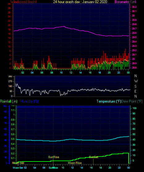
Task: Click the Windspeed (mph) axis title
Action: 23,2
